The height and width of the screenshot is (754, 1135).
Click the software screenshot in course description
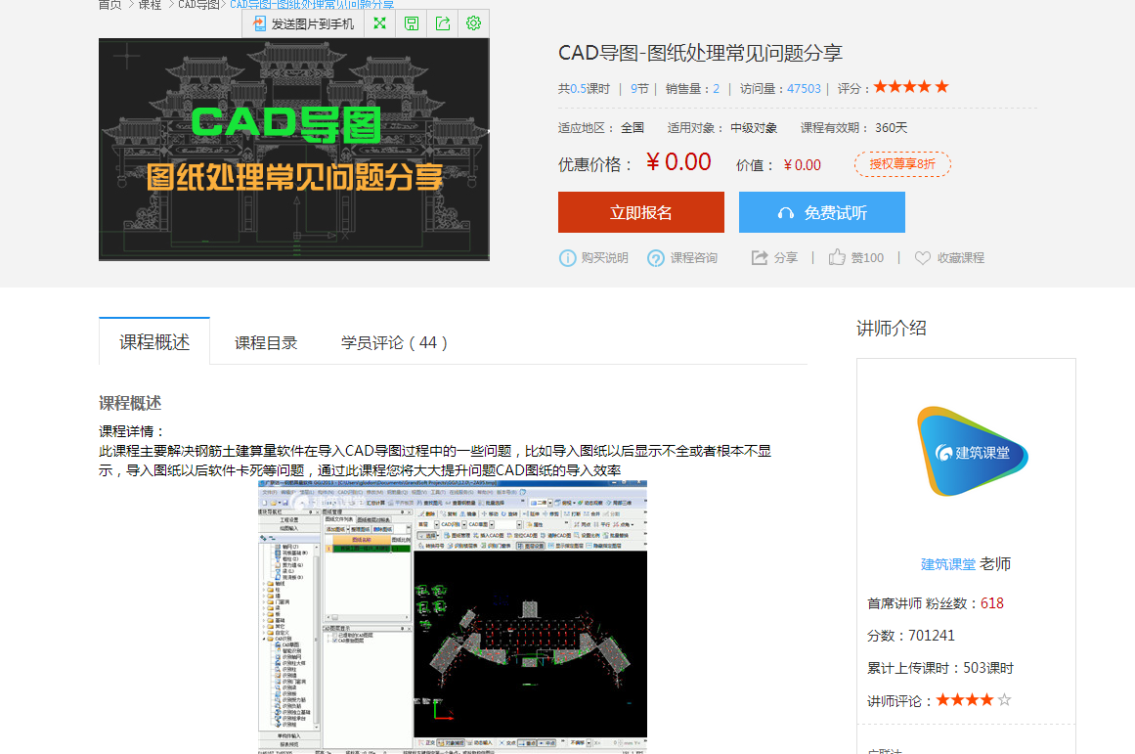(453, 617)
